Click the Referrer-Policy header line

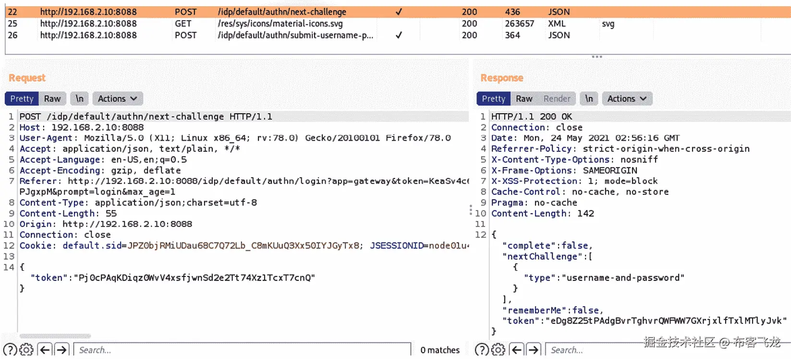pos(620,149)
